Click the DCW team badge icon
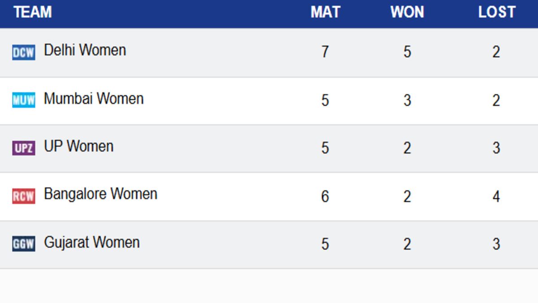Image resolution: width=538 pixels, height=303 pixels. 23,53
